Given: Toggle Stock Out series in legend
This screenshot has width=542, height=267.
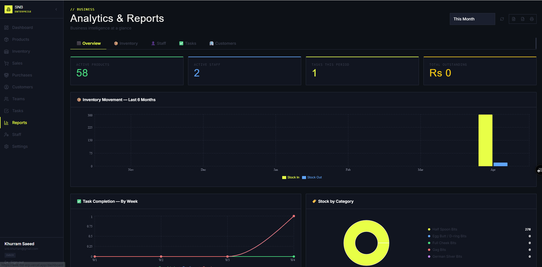Looking at the screenshot, I should 312,177.
